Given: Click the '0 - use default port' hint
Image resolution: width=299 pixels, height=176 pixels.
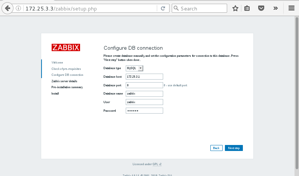Looking at the screenshot, I should (x=176, y=85).
